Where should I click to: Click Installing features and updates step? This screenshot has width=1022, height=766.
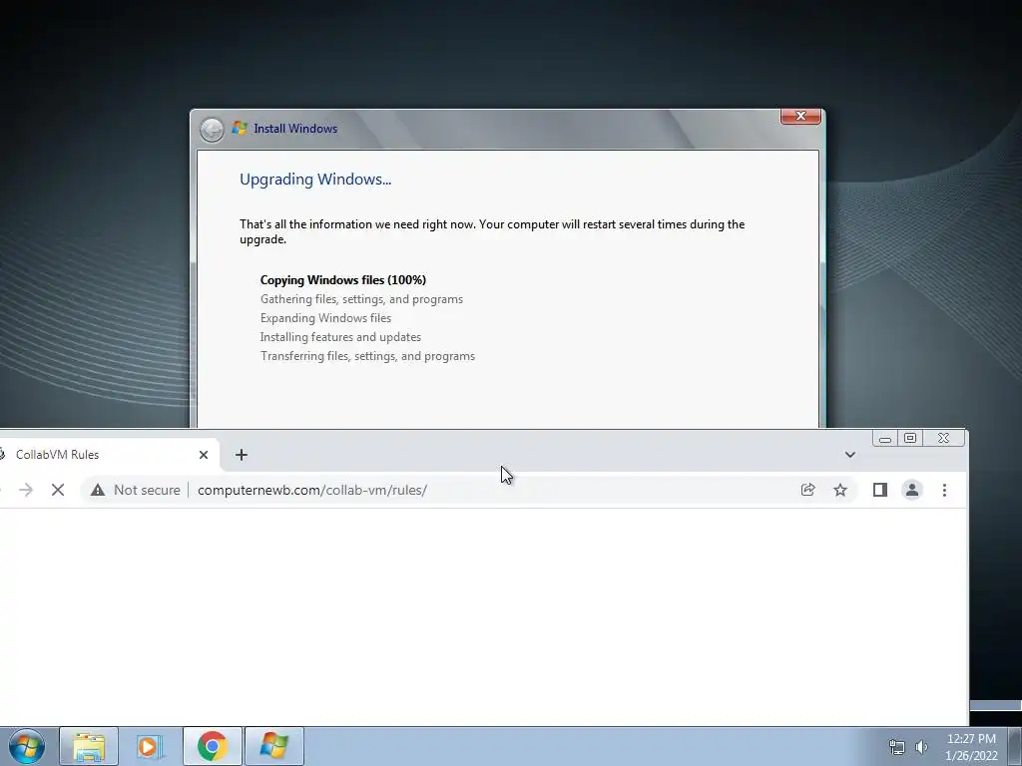340,337
